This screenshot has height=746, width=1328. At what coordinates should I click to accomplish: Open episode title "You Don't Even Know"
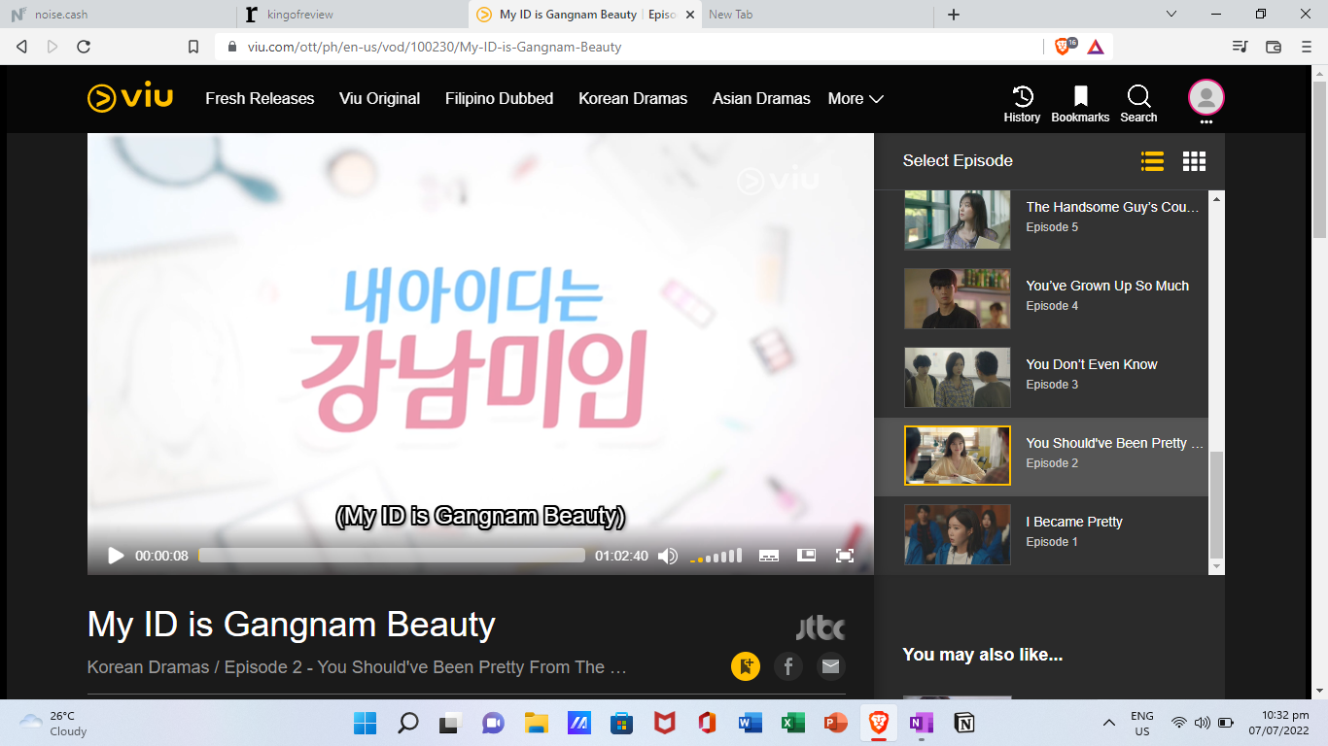(x=1092, y=364)
